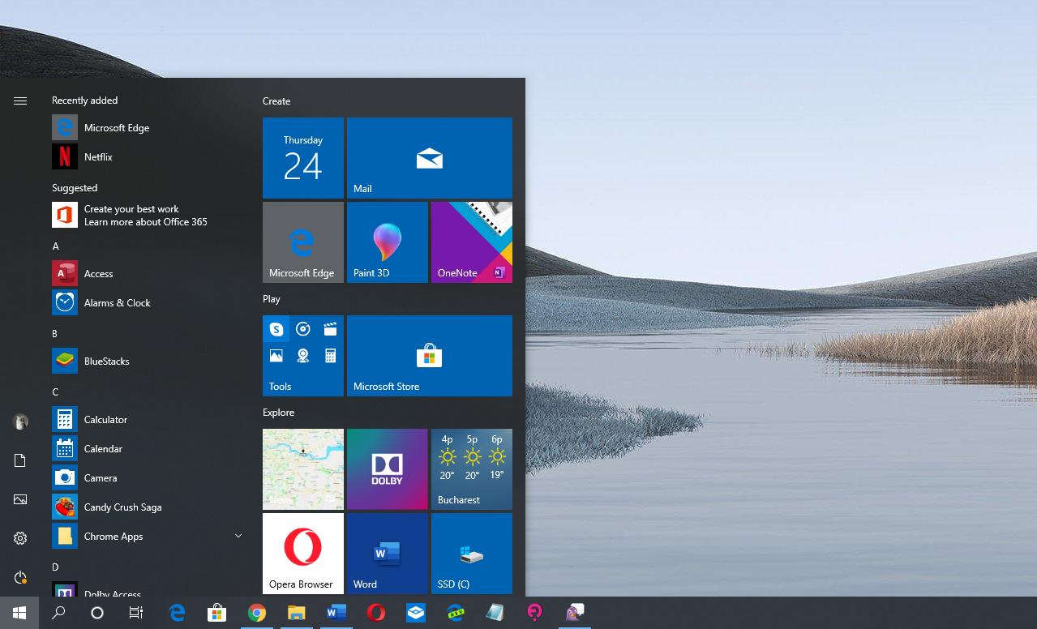Screen dimensions: 1037x629
Task: Open File Explorer from the taskbar
Action: point(296,613)
